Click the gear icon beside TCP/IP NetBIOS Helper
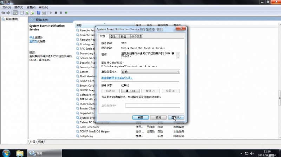Screen dimensions: 281x157 (78, 131)
